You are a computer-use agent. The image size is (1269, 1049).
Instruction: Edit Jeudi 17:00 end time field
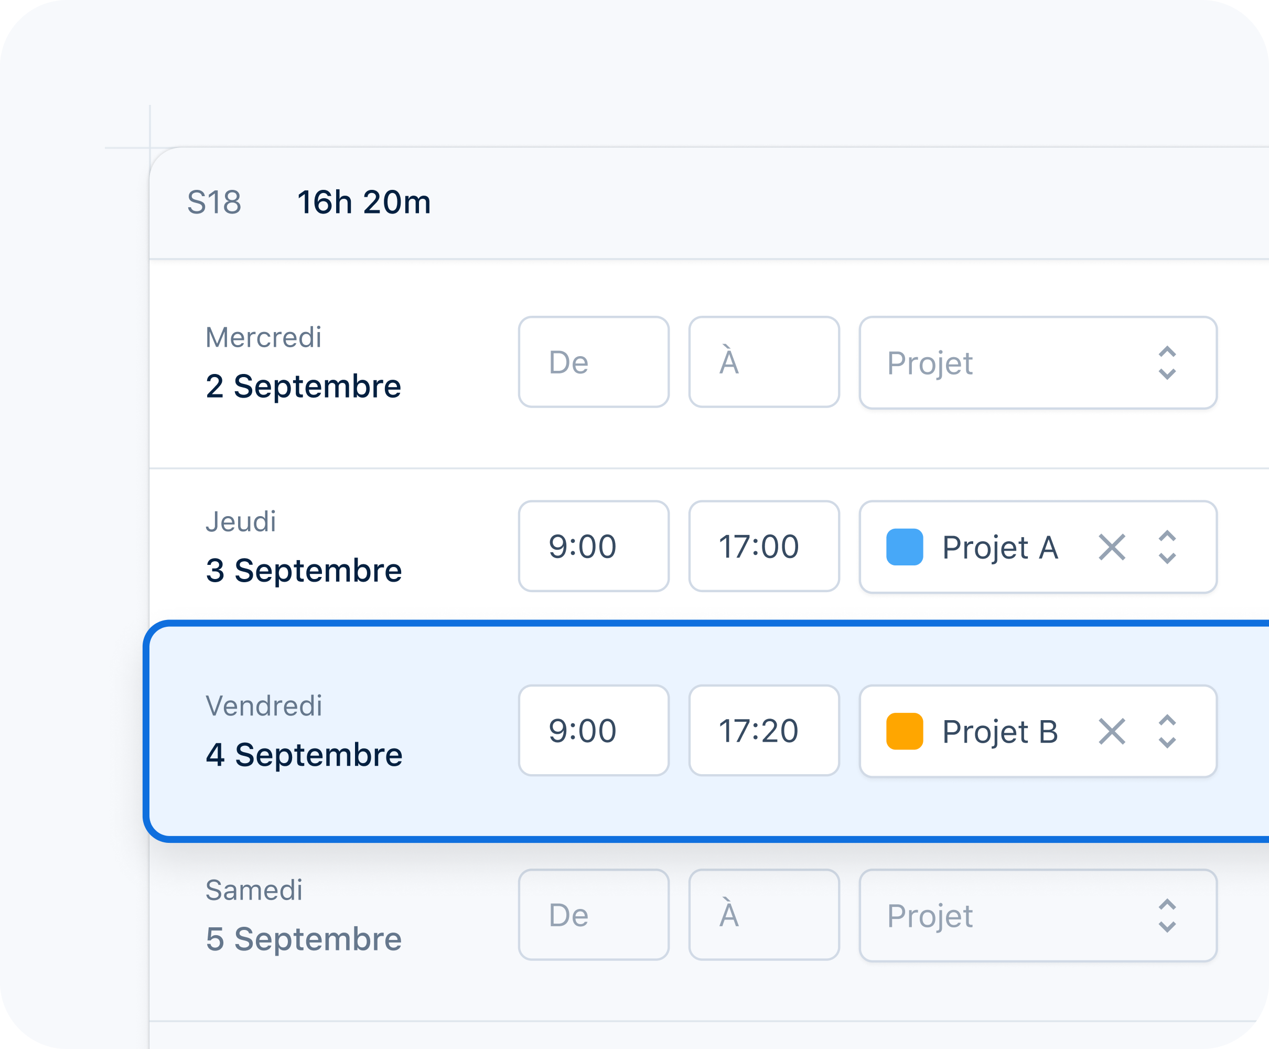[763, 547]
